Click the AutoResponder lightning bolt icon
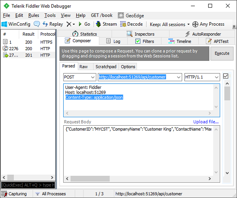Viewport: 237px width, 198px height. click(188, 34)
